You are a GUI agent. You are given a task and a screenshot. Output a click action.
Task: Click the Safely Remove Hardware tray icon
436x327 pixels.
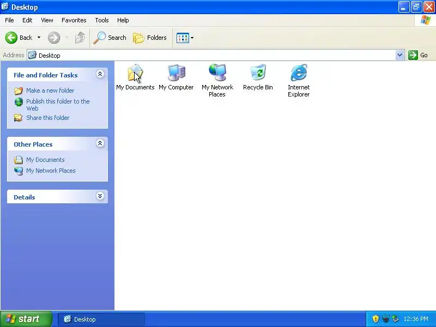point(396,319)
